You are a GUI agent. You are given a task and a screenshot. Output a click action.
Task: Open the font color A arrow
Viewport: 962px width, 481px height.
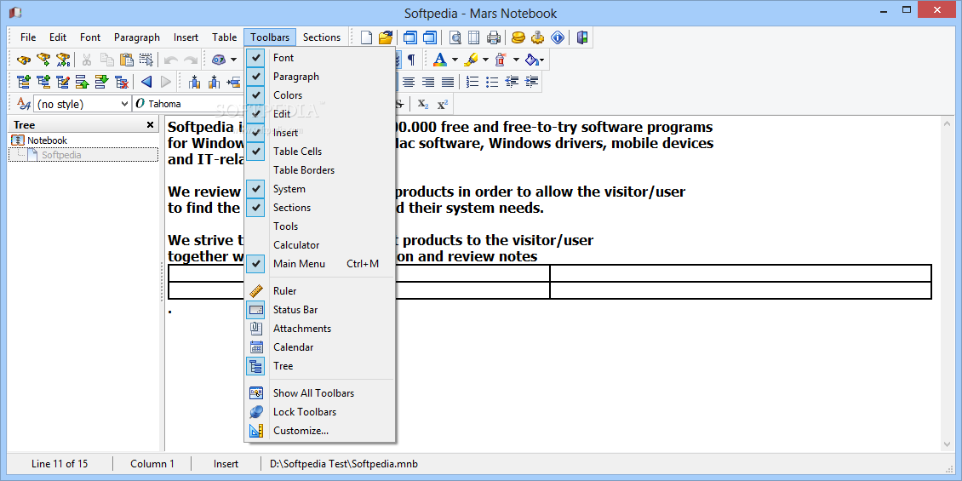tap(455, 60)
